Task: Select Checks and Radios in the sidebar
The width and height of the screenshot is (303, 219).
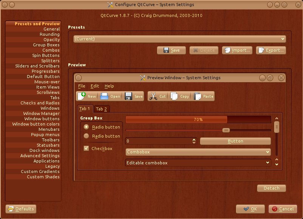Action: click(33, 103)
